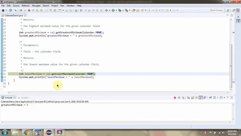Click Remove Launch (X) in Console toolbar
241x136 pixels.
(x=179, y=97)
